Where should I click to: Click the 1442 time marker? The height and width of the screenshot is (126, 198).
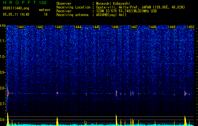(x=40, y=27)
